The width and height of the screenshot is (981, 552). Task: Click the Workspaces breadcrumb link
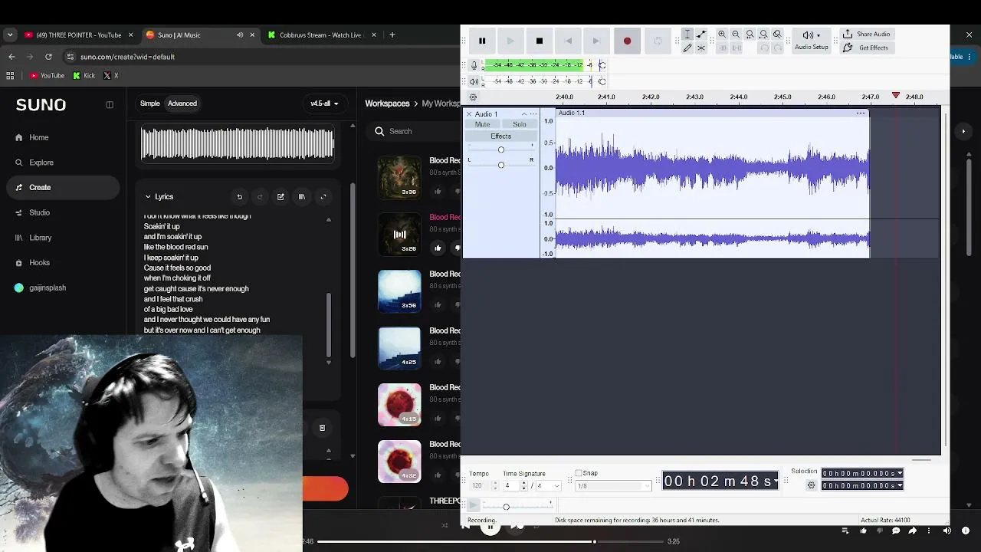pyautogui.click(x=387, y=103)
